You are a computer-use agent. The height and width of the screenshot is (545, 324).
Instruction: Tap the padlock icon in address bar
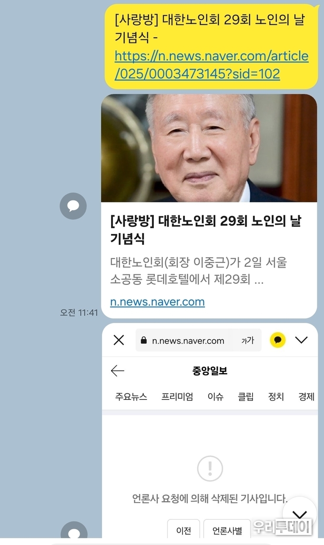(143, 340)
